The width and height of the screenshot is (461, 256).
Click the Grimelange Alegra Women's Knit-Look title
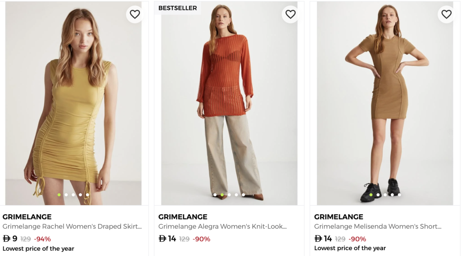pyautogui.click(x=222, y=227)
